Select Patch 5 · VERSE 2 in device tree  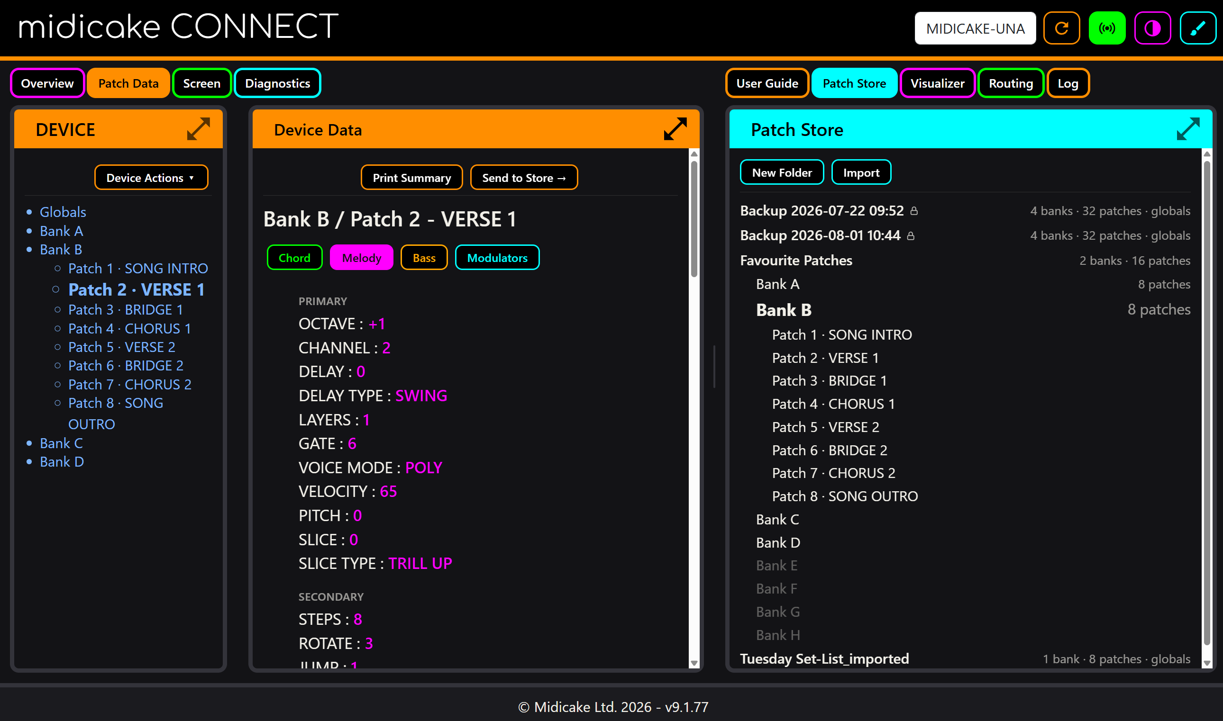(121, 347)
